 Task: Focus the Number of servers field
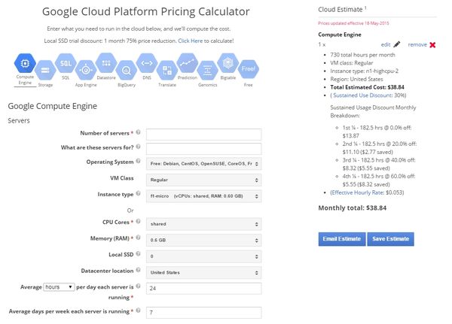point(203,134)
